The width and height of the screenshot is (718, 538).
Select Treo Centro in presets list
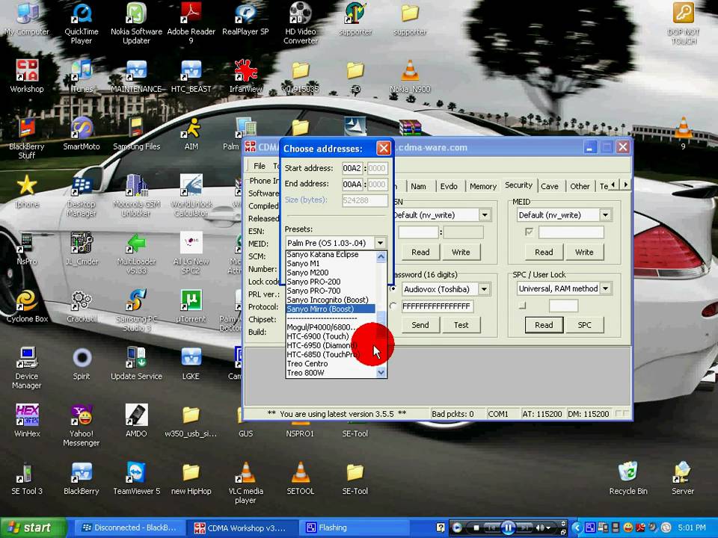tap(330, 364)
